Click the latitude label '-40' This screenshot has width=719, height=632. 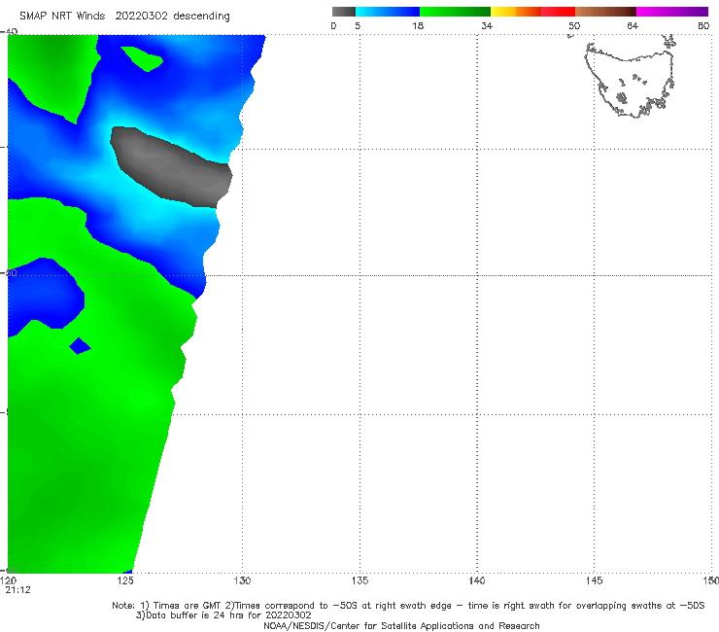point(10,32)
